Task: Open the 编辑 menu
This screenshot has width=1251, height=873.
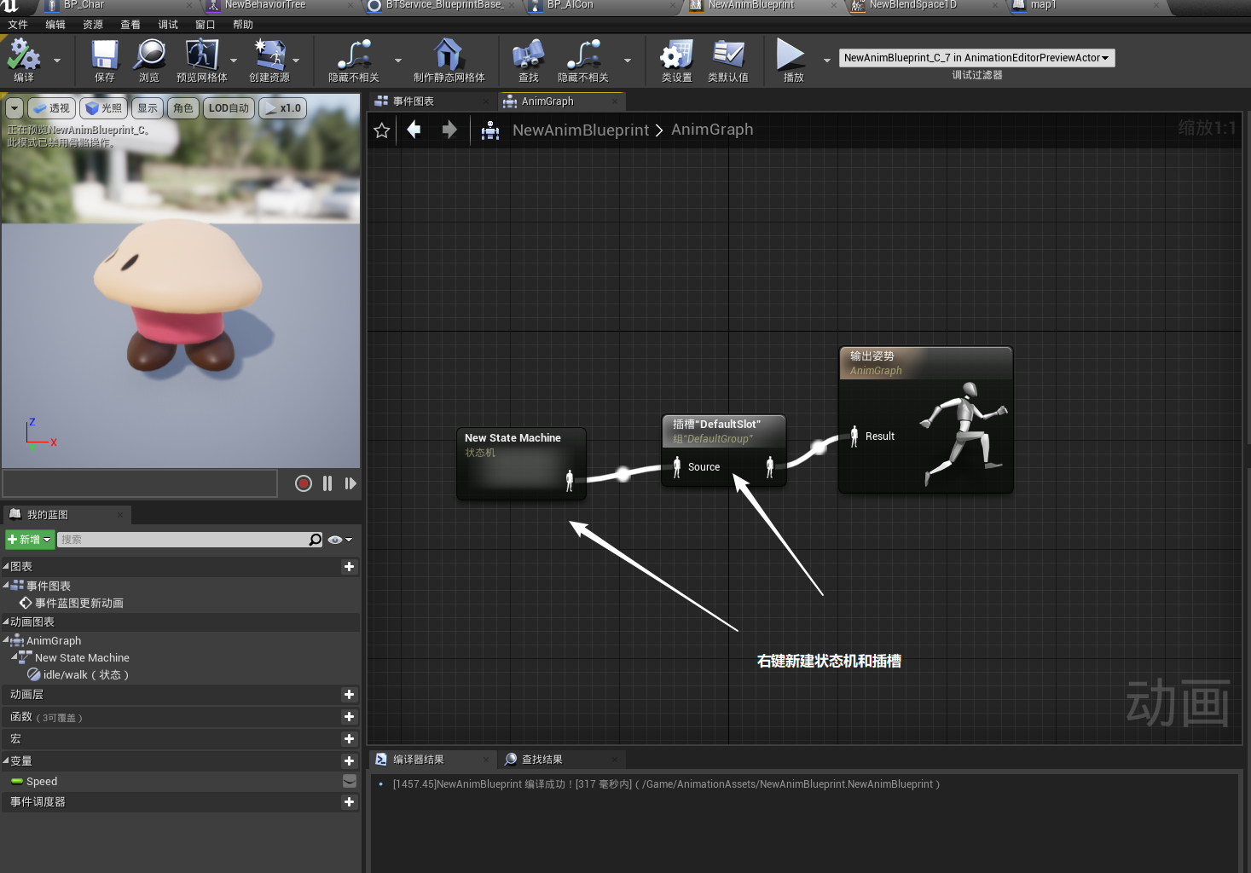Action: 55,25
